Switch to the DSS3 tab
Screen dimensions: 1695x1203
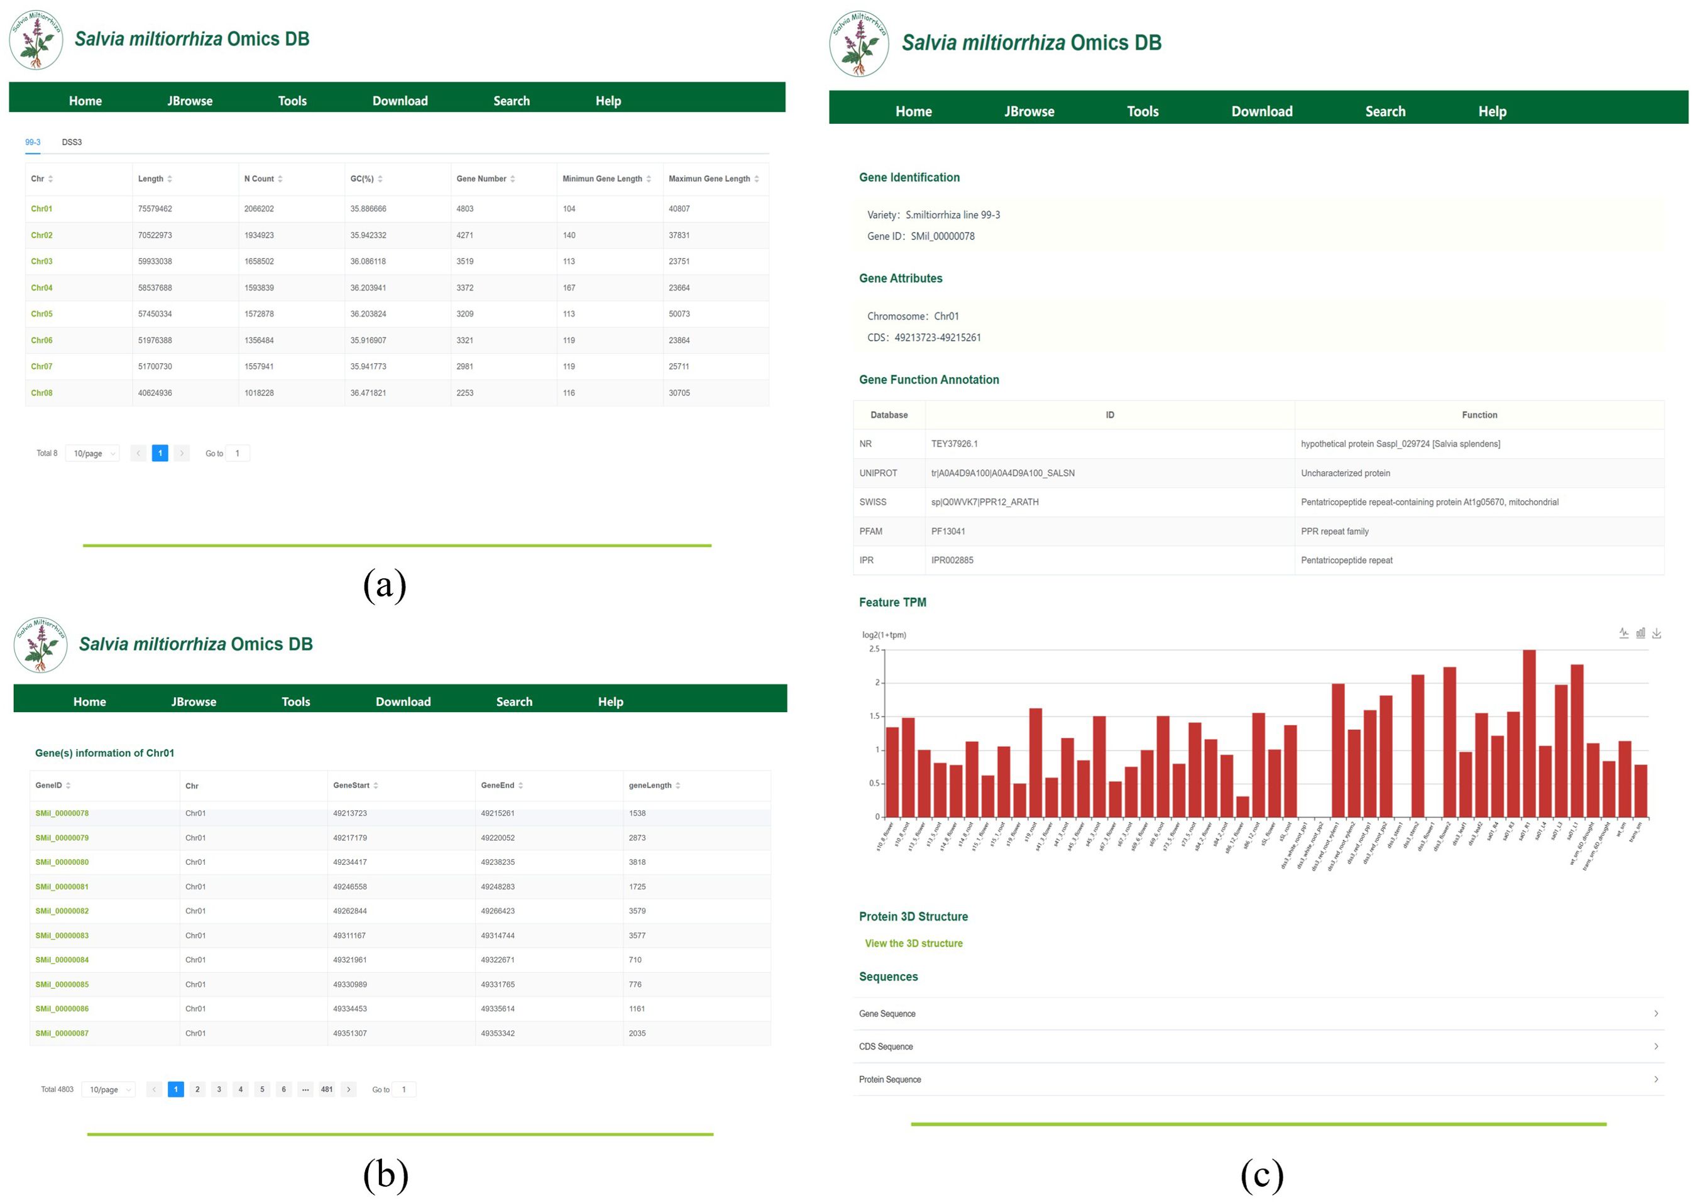72,142
